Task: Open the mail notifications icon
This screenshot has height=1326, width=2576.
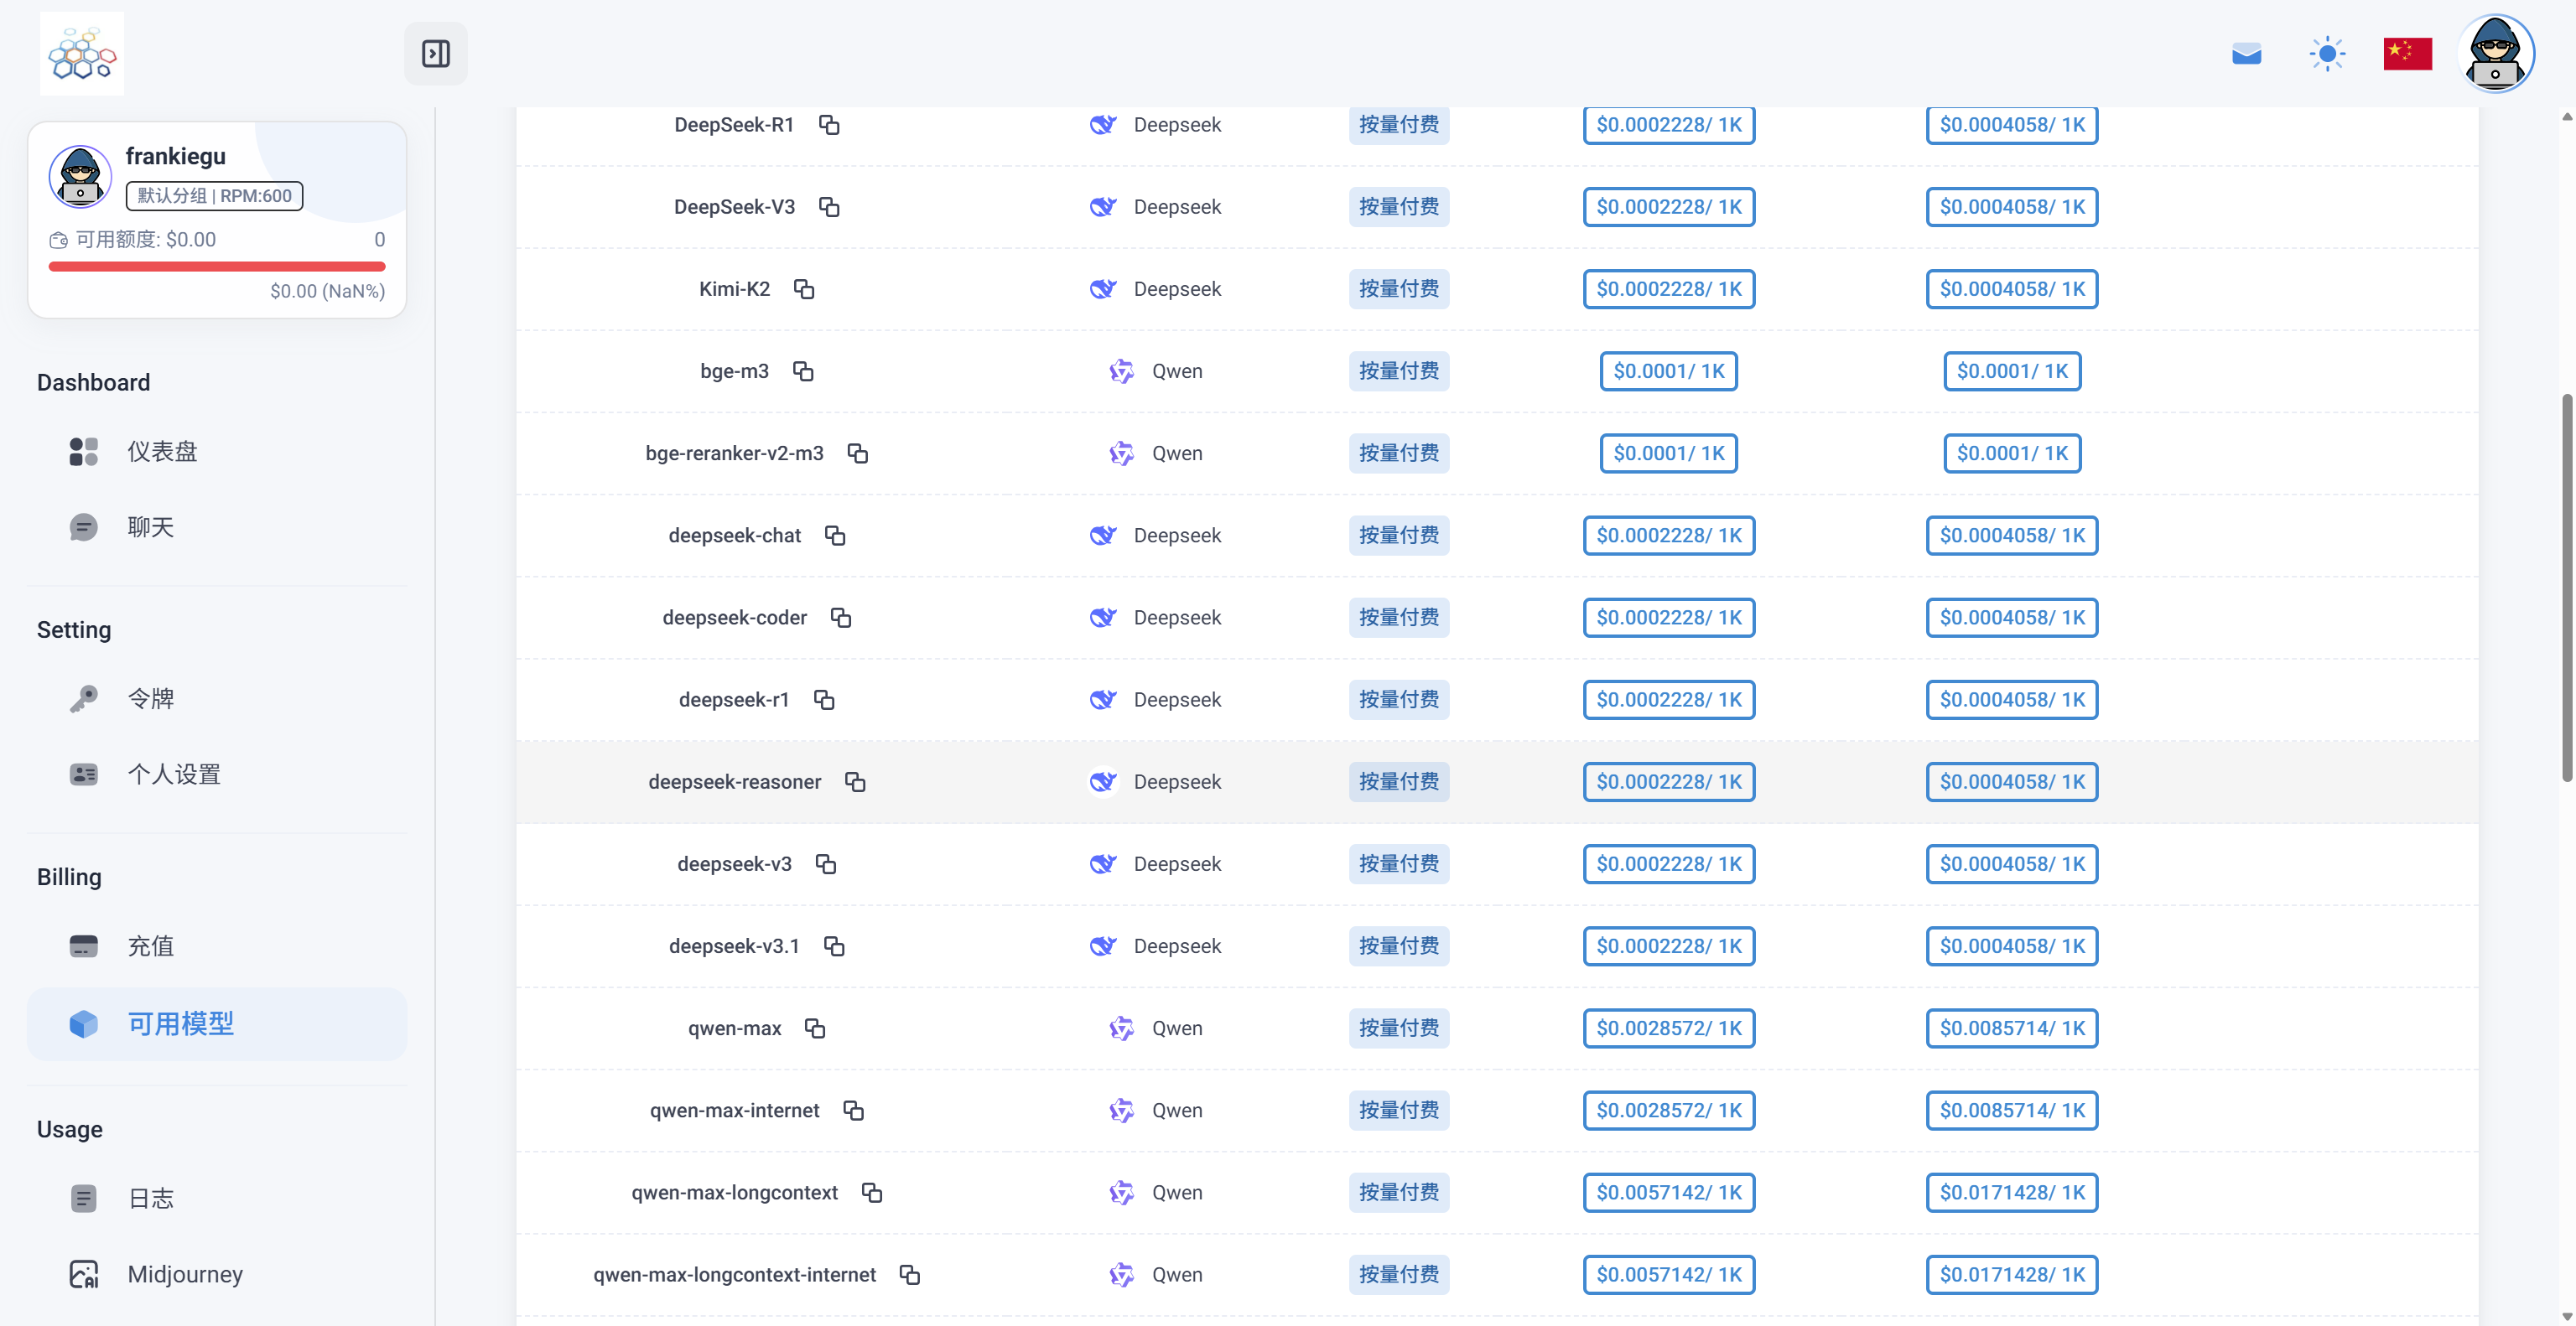Action: 2246,54
